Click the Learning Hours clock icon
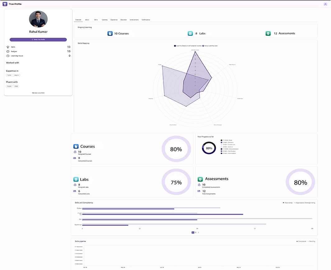Image resolution: width=331 pixels, height=270 pixels. click(8, 56)
